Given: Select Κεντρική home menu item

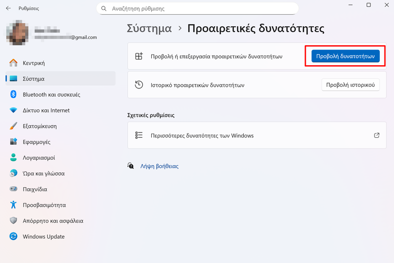Looking at the screenshot, I should 34,63.
